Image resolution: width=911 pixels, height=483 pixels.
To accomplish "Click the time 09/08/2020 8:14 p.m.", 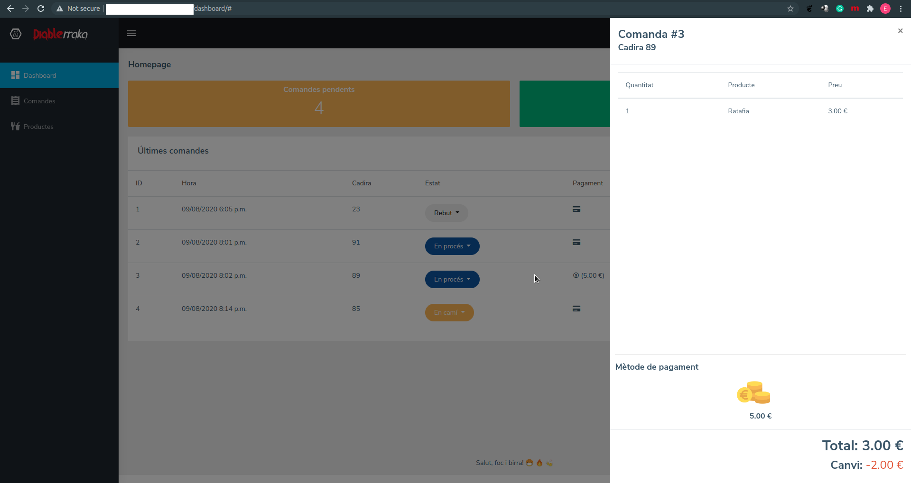I will tap(214, 309).
